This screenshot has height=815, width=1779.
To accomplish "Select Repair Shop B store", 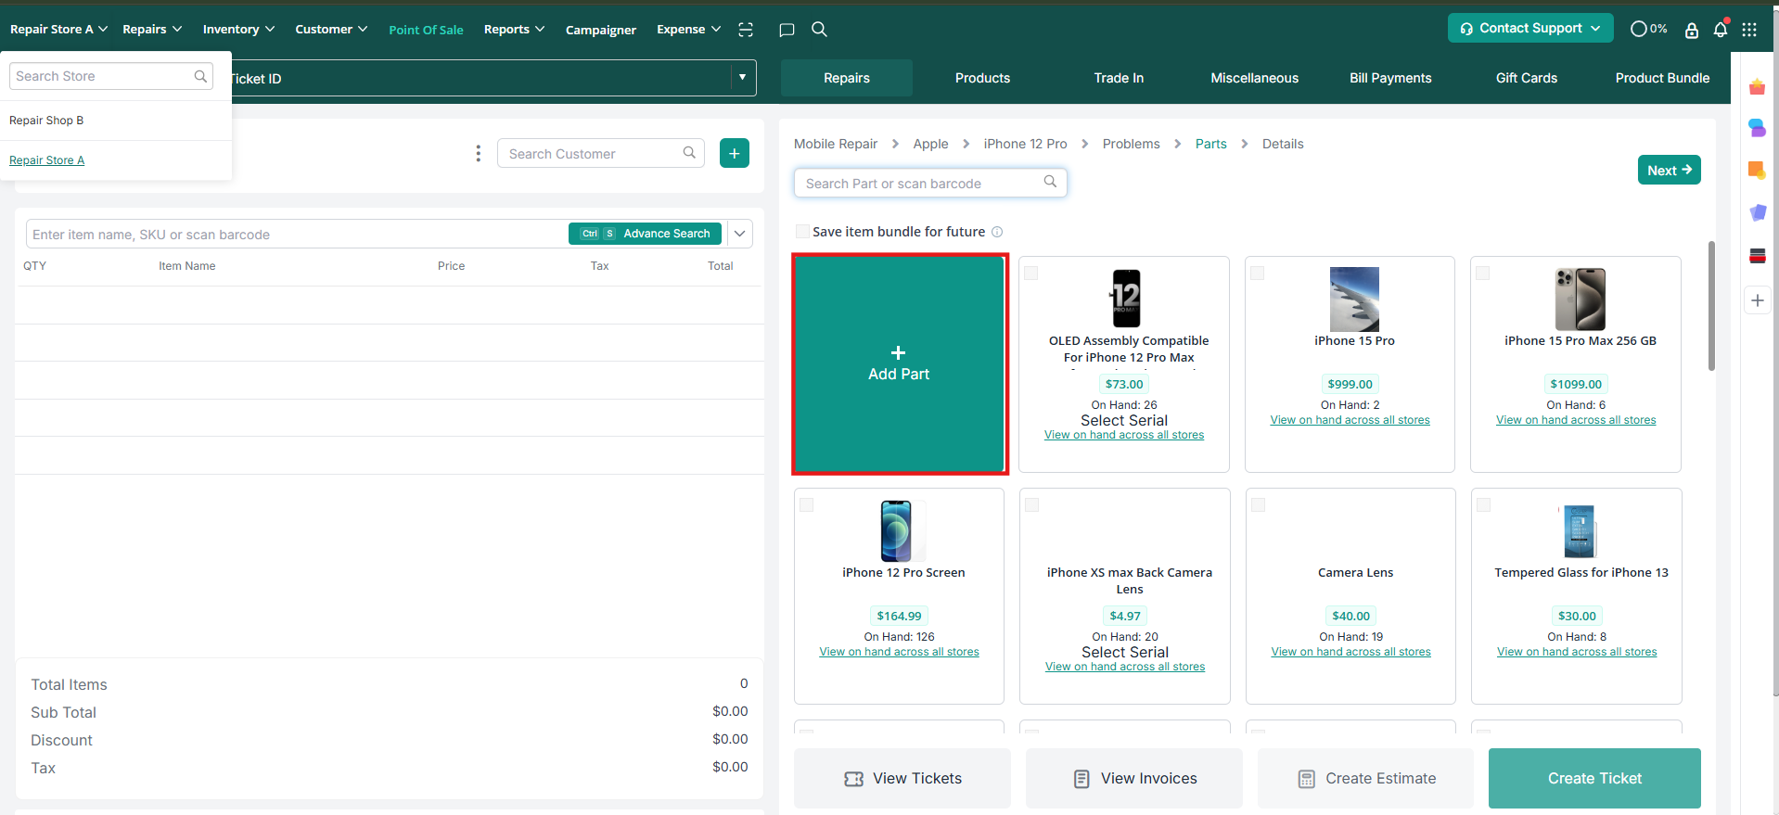I will [46, 121].
